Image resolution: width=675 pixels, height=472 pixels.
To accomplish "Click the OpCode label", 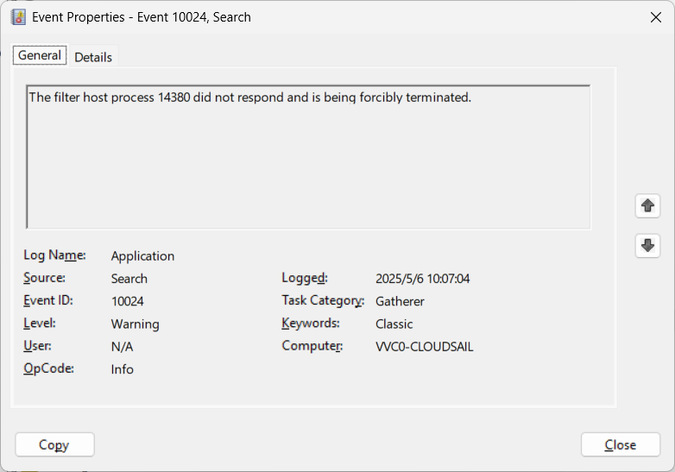I will pos(48,368).
